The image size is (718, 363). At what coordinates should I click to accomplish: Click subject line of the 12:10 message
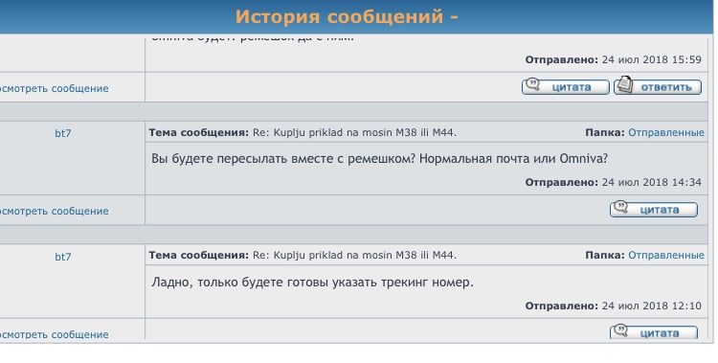(x=303, y=256)
